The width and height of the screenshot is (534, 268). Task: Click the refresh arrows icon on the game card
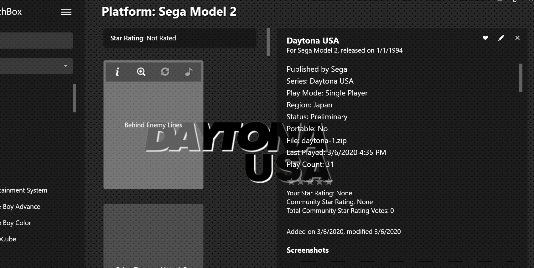click(x=165, y=72)
